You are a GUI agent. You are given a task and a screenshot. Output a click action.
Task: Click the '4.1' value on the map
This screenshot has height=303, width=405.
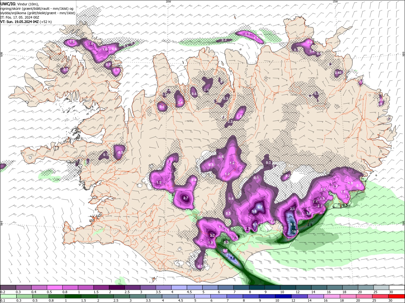click(255, 225)
